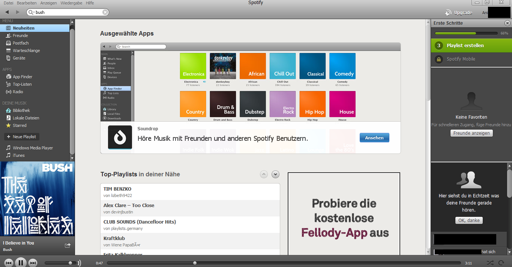Pause the current song
Screen dimensions: 512x267
pos(21,263)
